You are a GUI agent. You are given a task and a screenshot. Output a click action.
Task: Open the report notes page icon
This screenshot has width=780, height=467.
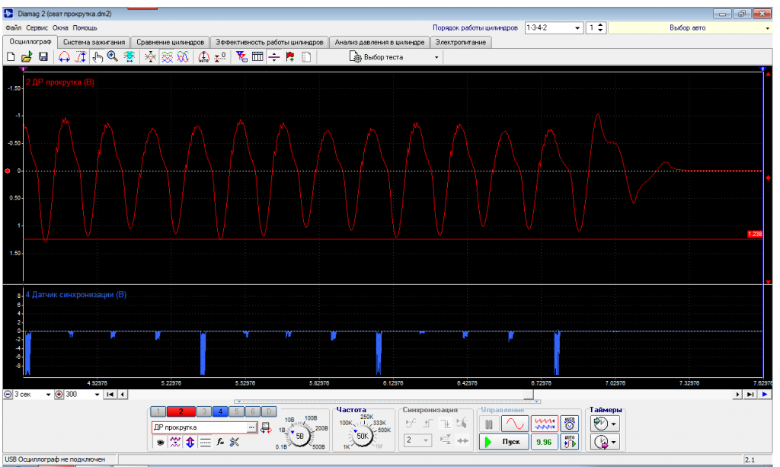(x=306, y=57)
